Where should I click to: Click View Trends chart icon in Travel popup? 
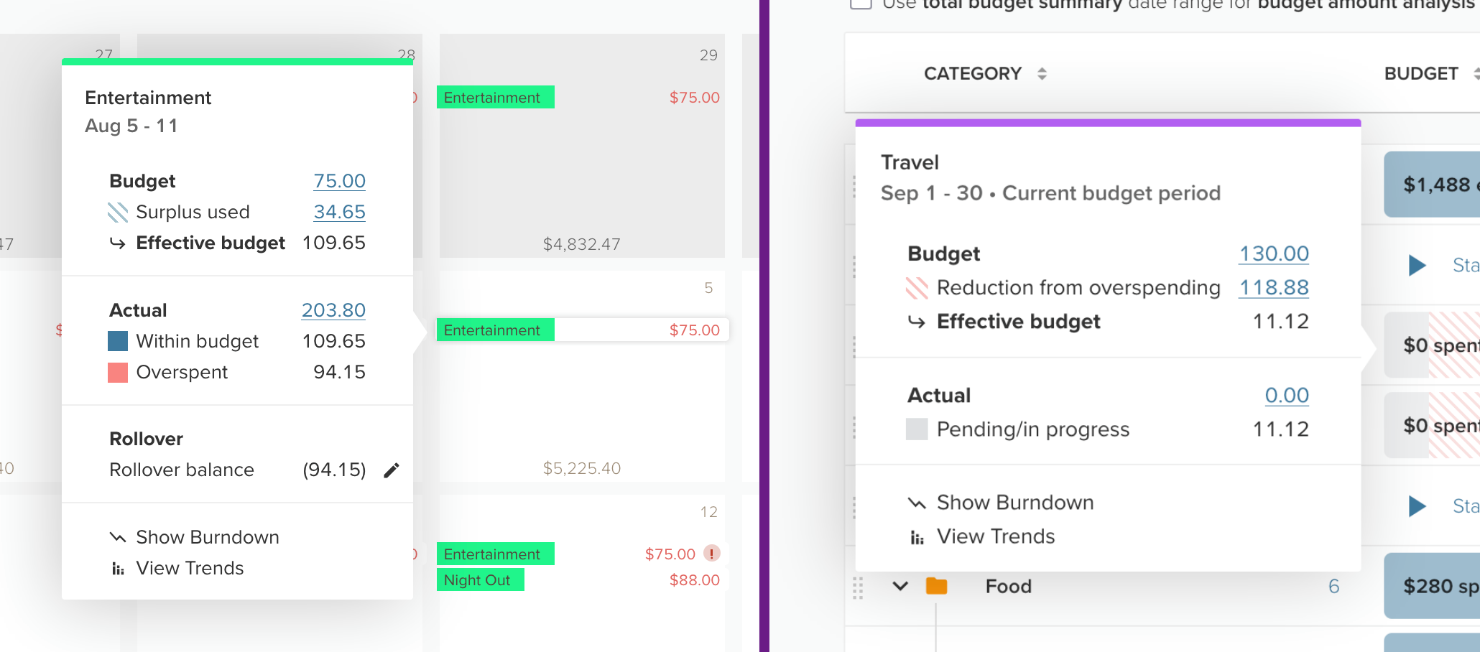[x=917, y=537]
